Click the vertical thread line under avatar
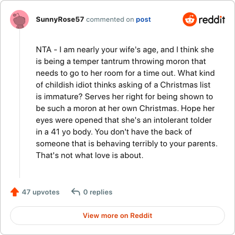Screen dimensions: 235x235 pyautogui.click(x=19, y=103)
